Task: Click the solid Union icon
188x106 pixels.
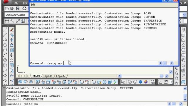Action: [x=20, y=82]
